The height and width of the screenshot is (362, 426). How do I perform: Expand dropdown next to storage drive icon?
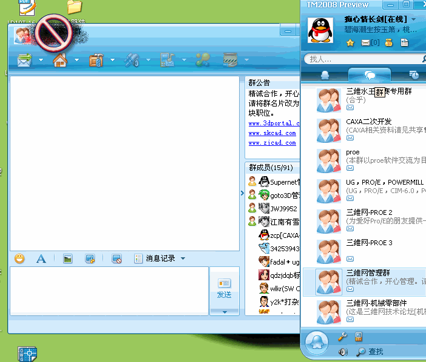coord(247,60)
